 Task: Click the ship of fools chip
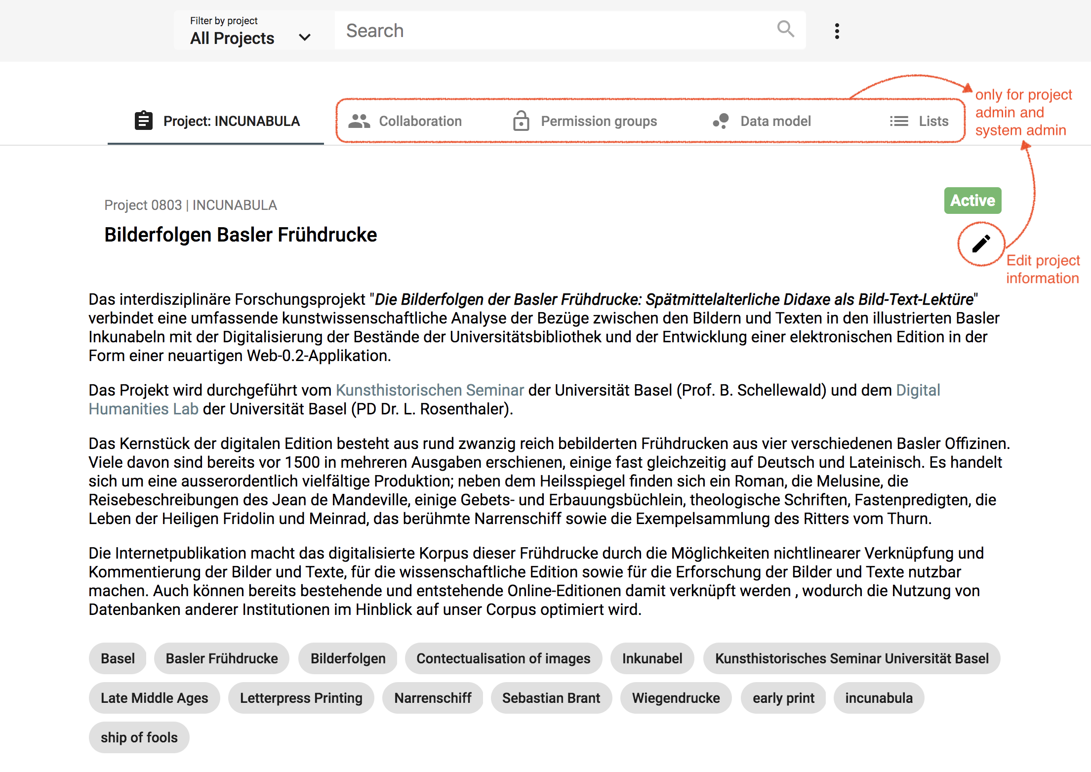click(x=139, y=737)
